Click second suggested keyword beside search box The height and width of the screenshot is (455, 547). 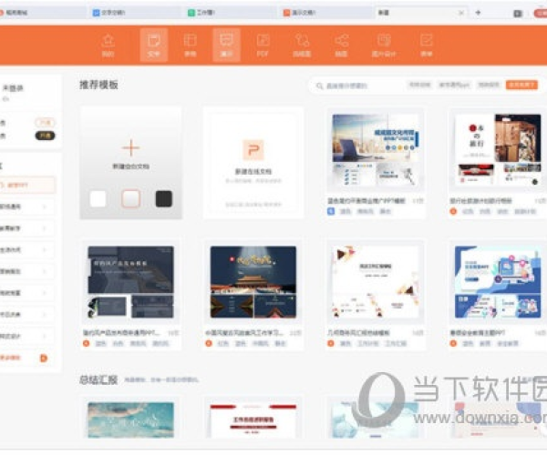(454, 85)
